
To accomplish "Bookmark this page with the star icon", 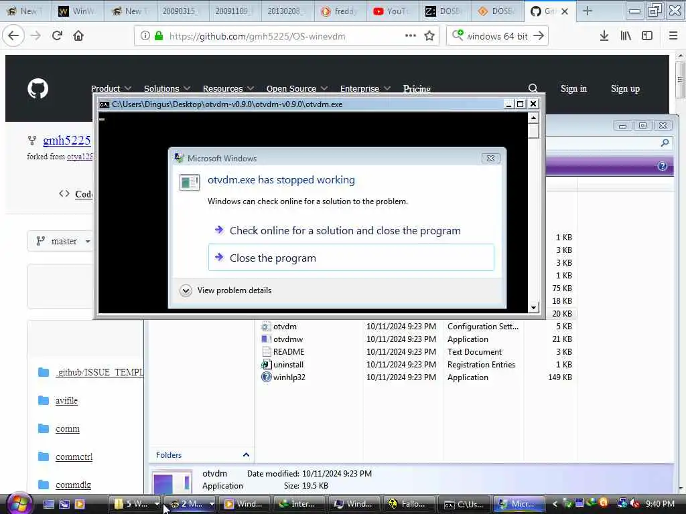I will coord(429,36).
